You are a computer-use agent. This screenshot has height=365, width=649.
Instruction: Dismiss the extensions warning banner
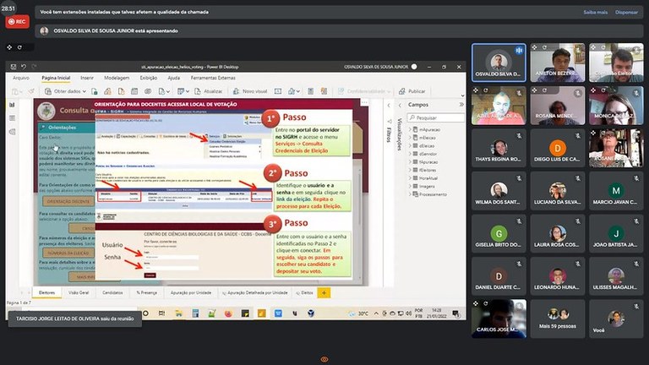click(626, 12)
